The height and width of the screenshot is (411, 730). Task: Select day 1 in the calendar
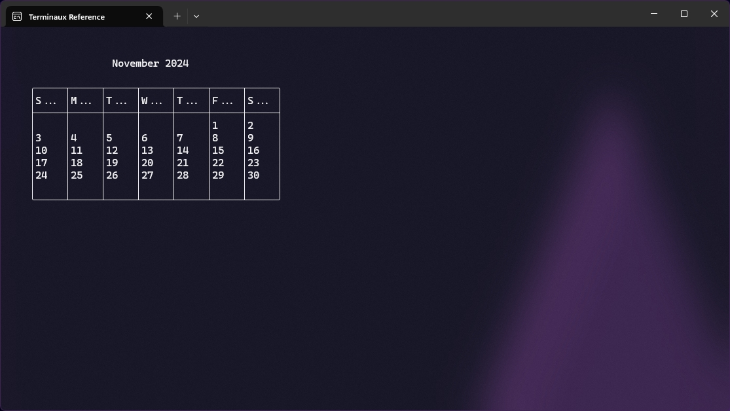tap(215, 126)
